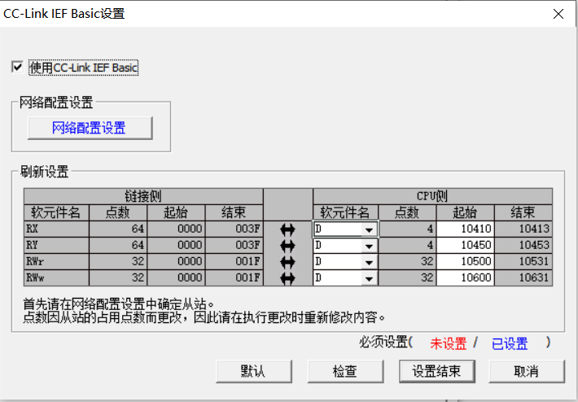
Task: Click the RWr row end value 001F
Action: (234, 261)
